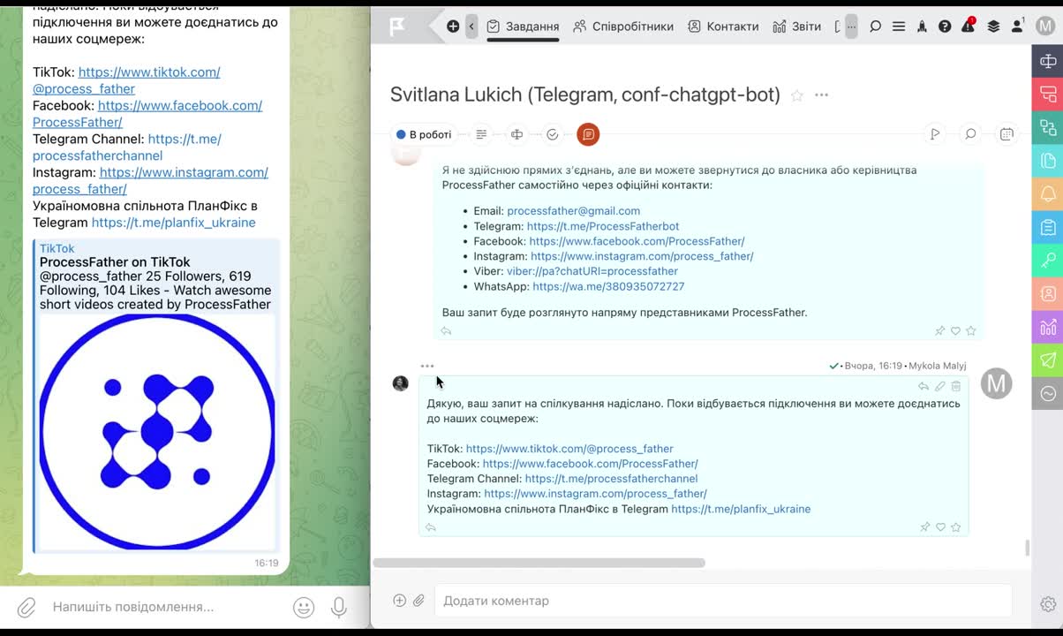
Task: Collapse the top menu with the left chevron
Action: (471, 26)
